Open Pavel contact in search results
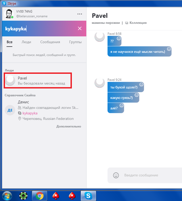 click(38, 80)
